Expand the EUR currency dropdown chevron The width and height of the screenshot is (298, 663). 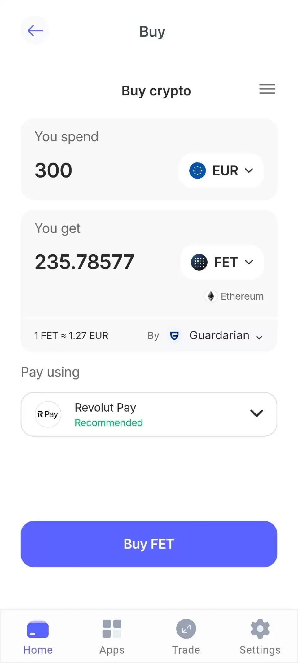click(x=249, y=170)
